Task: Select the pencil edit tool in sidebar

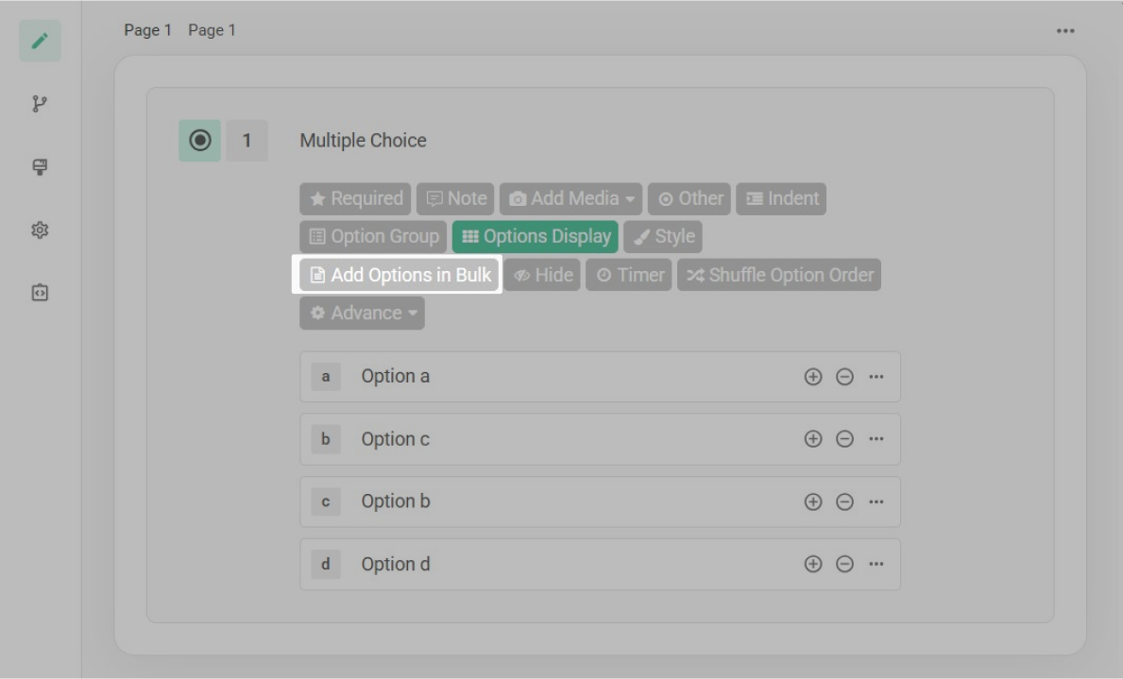Action: [x=40, y=41]
